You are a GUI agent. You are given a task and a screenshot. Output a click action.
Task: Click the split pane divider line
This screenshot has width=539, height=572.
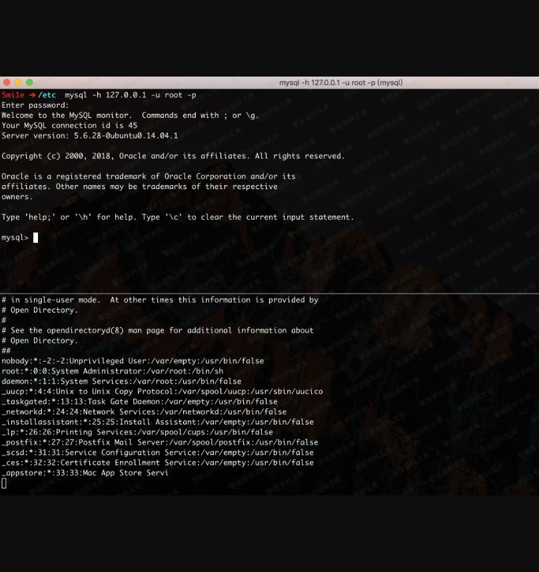269,293
